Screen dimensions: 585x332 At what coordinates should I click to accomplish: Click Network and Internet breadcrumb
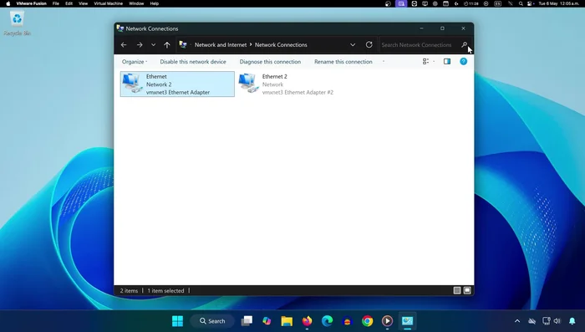221,45
